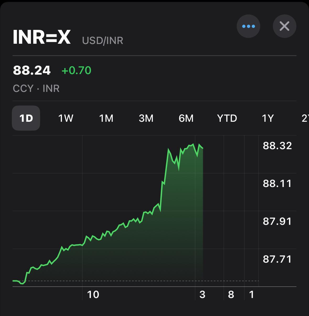The height and width of the screenshot is (316, 309).
Task: Click the 88.24 current price
Action: (x=32, y=70)
